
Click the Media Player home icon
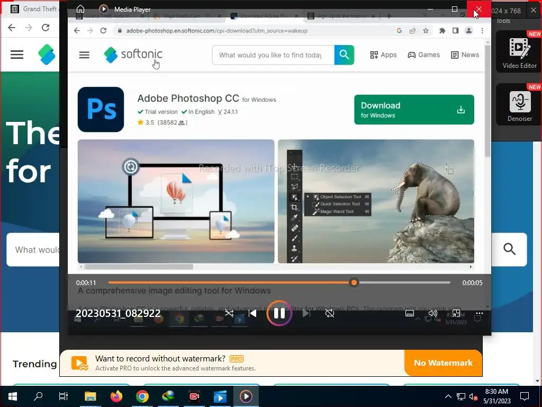[x=80, y=9]
